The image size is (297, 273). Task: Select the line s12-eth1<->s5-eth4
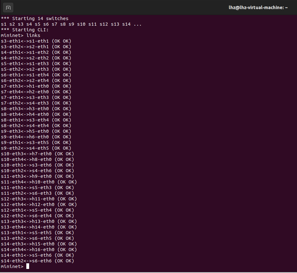(x=38, y=210)
